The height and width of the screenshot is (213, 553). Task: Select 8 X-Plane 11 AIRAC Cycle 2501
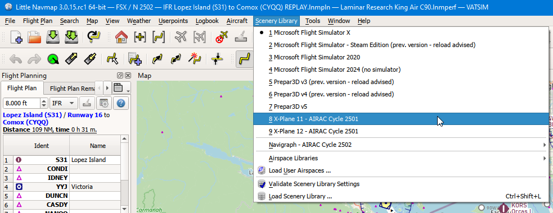[x=402, y=119]
